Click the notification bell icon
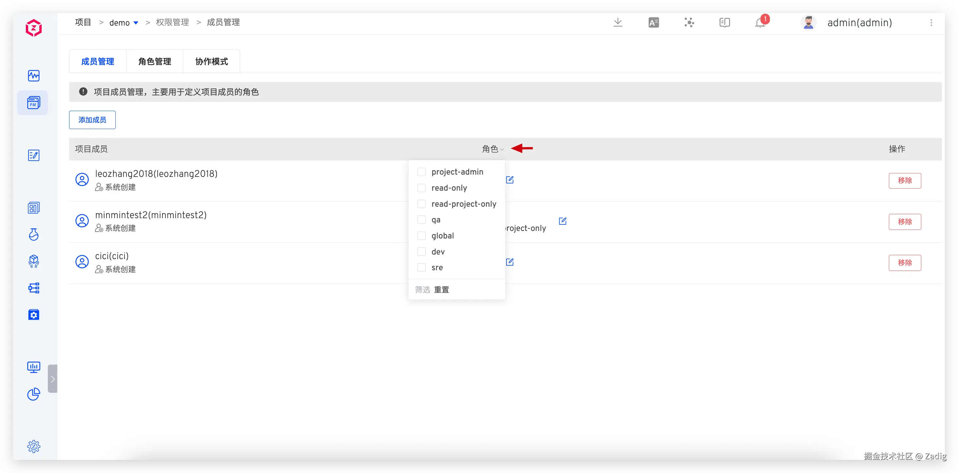 (760, 23)
